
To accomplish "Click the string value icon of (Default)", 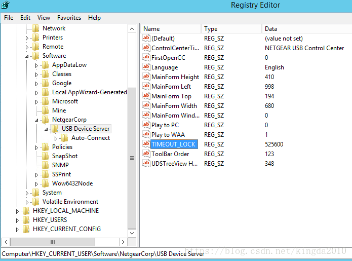I will [x=146, y=38].
